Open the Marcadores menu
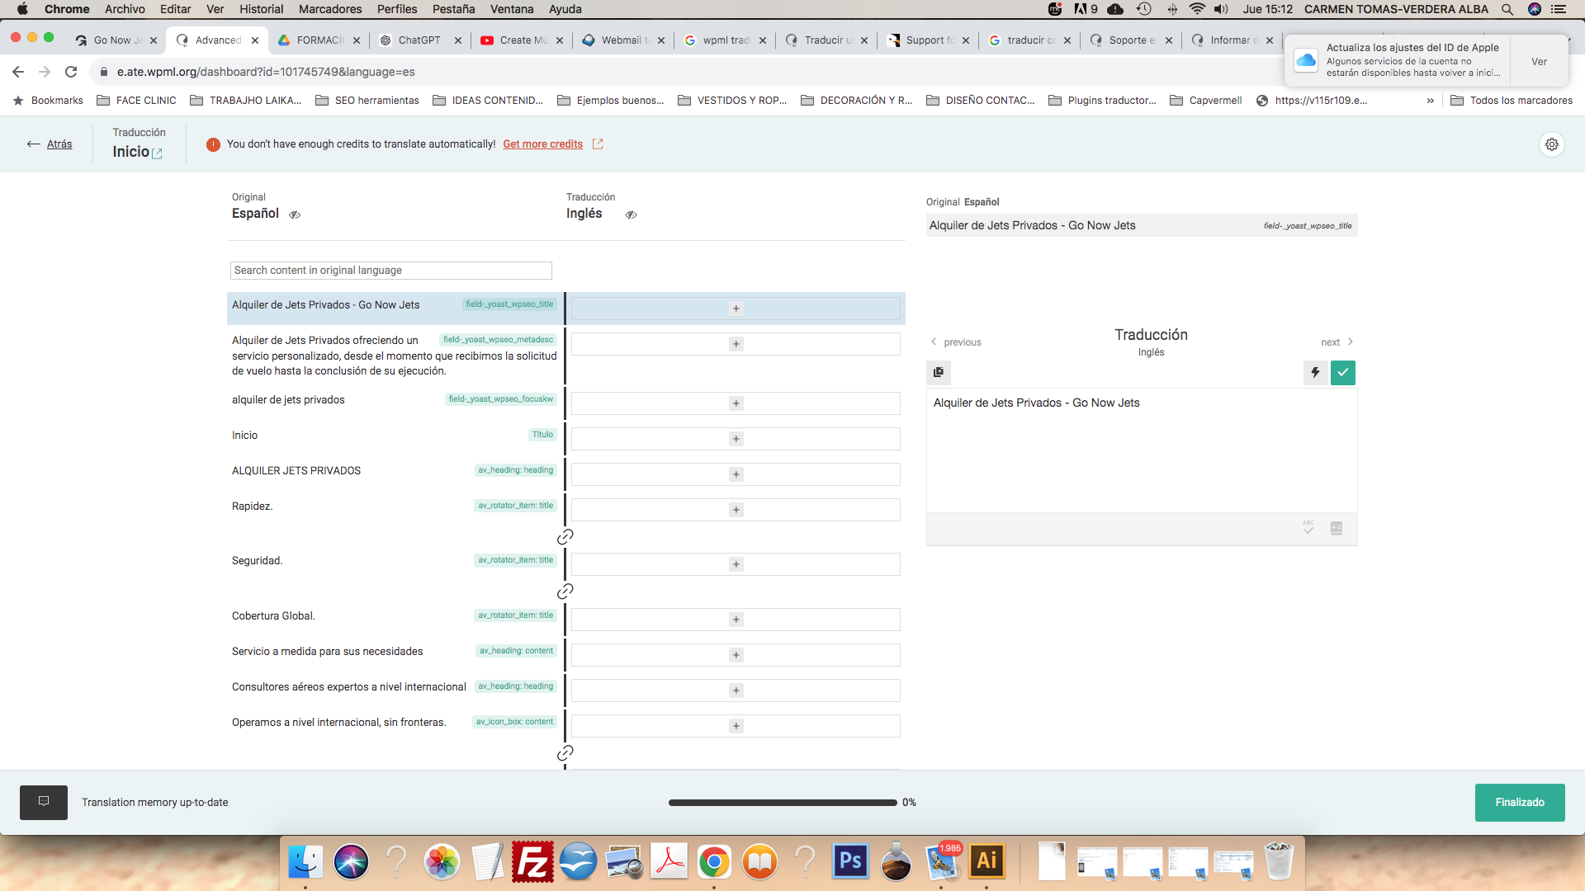The height and width of the screenshot is (891, 1585). tap(330, 9)
